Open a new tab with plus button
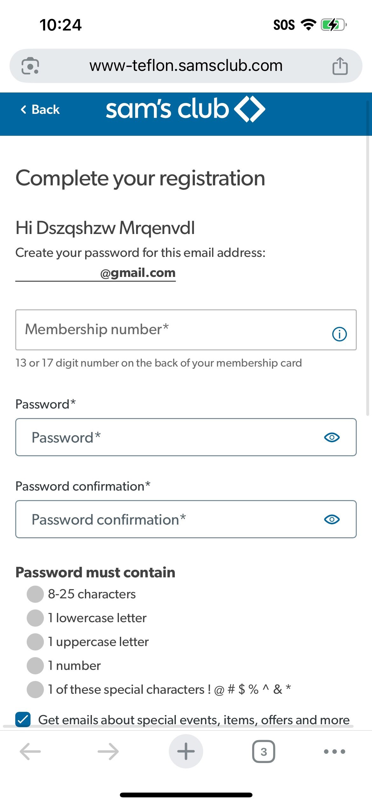Viewport: 372px width, 805px height. pyautogui.click(x=186, y=751)
